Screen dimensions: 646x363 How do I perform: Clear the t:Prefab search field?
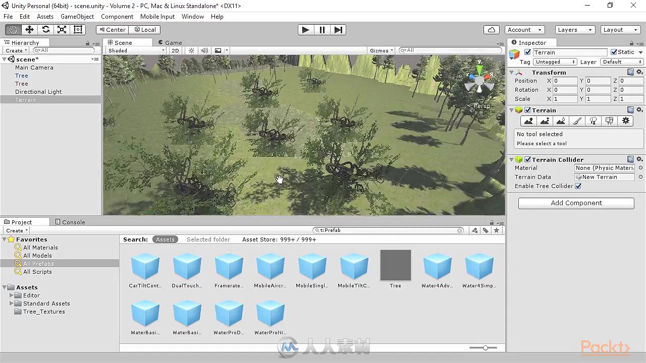pos(460,230)
